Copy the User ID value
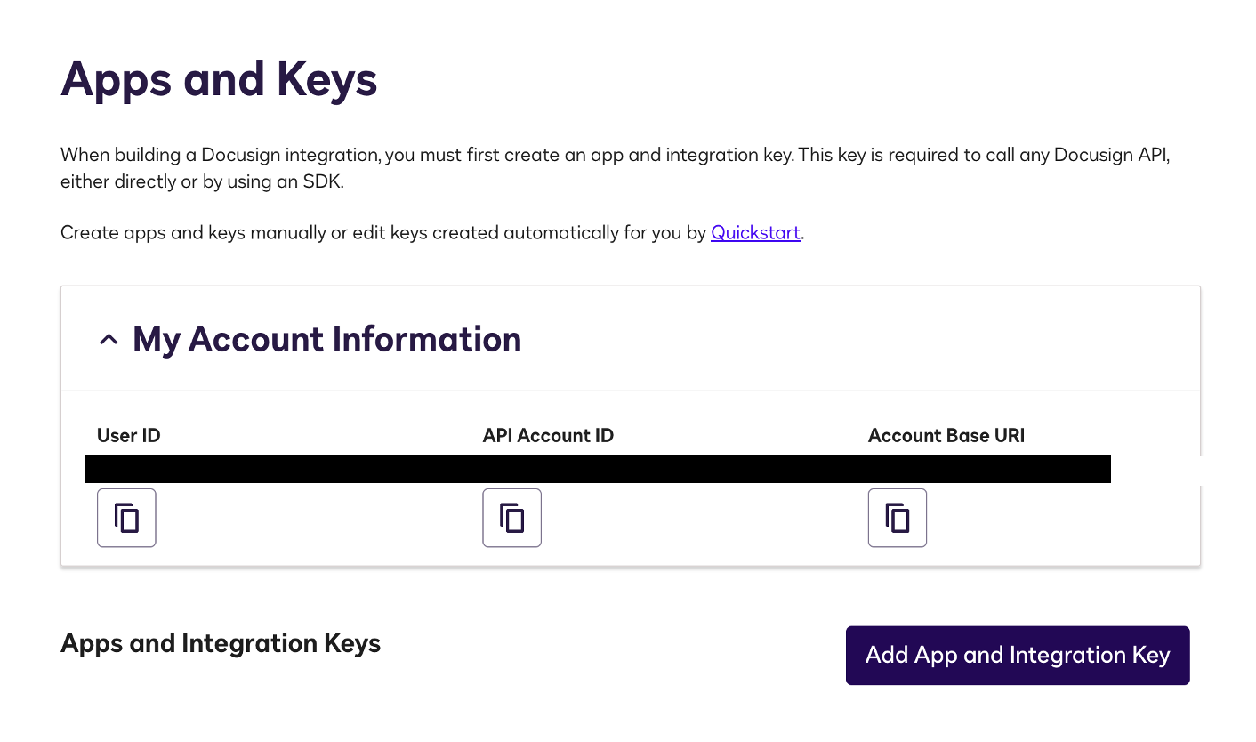The height and width of the screenshot is (742, 1256). pos(126,518)
